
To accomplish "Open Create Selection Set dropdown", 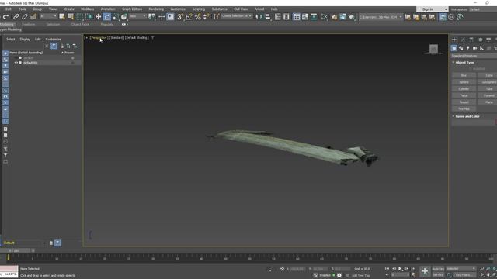I will point(237,16).
